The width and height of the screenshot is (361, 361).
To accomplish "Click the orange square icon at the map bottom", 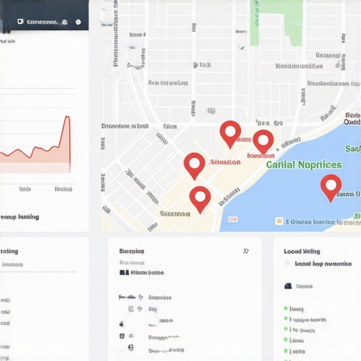I will click(x=279, y=221).
